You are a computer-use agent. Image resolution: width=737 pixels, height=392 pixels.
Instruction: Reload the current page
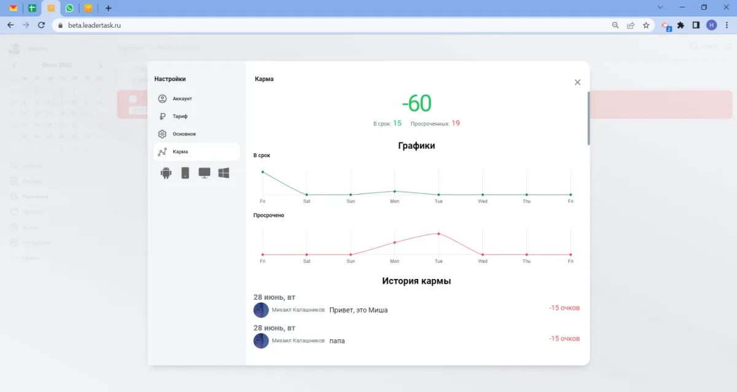(41, 25)
